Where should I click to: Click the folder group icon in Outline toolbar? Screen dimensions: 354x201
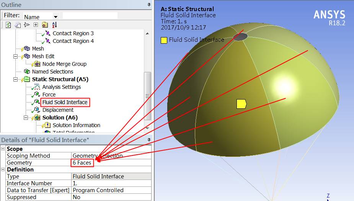45,25
